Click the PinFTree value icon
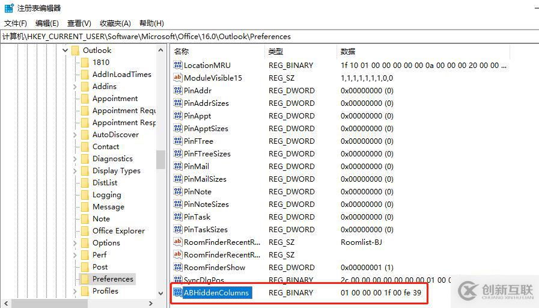 [178, 141]
